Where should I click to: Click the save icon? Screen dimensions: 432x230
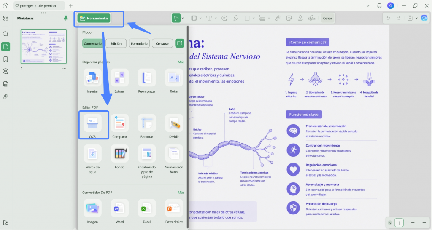click(410, 18)
